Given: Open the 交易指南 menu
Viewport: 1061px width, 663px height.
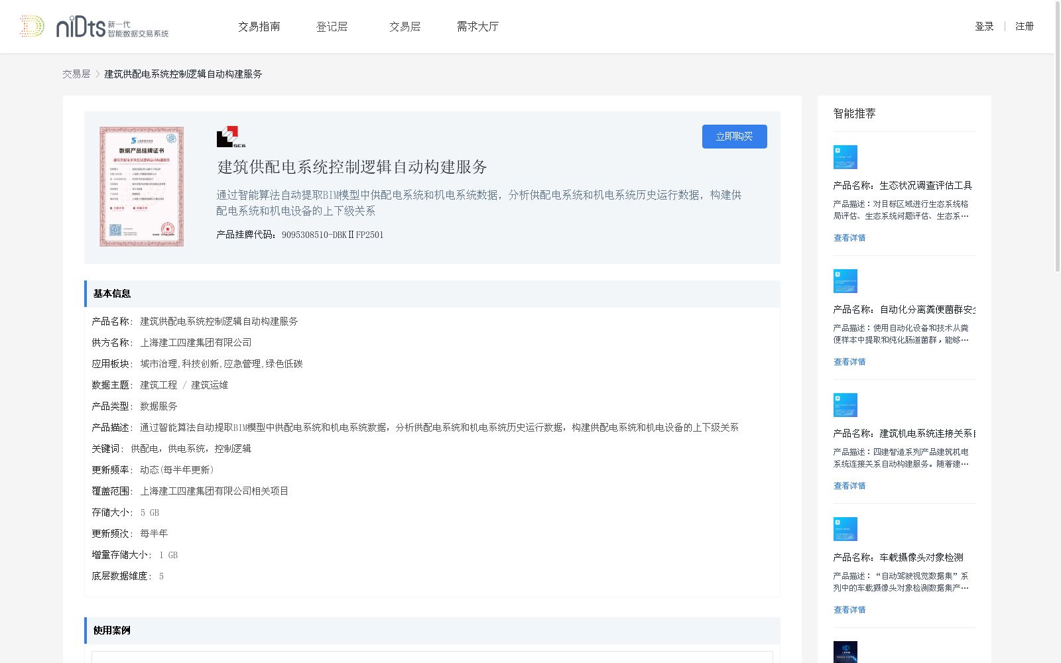Looking at the screenshot, I should click(x=259, y=27).
